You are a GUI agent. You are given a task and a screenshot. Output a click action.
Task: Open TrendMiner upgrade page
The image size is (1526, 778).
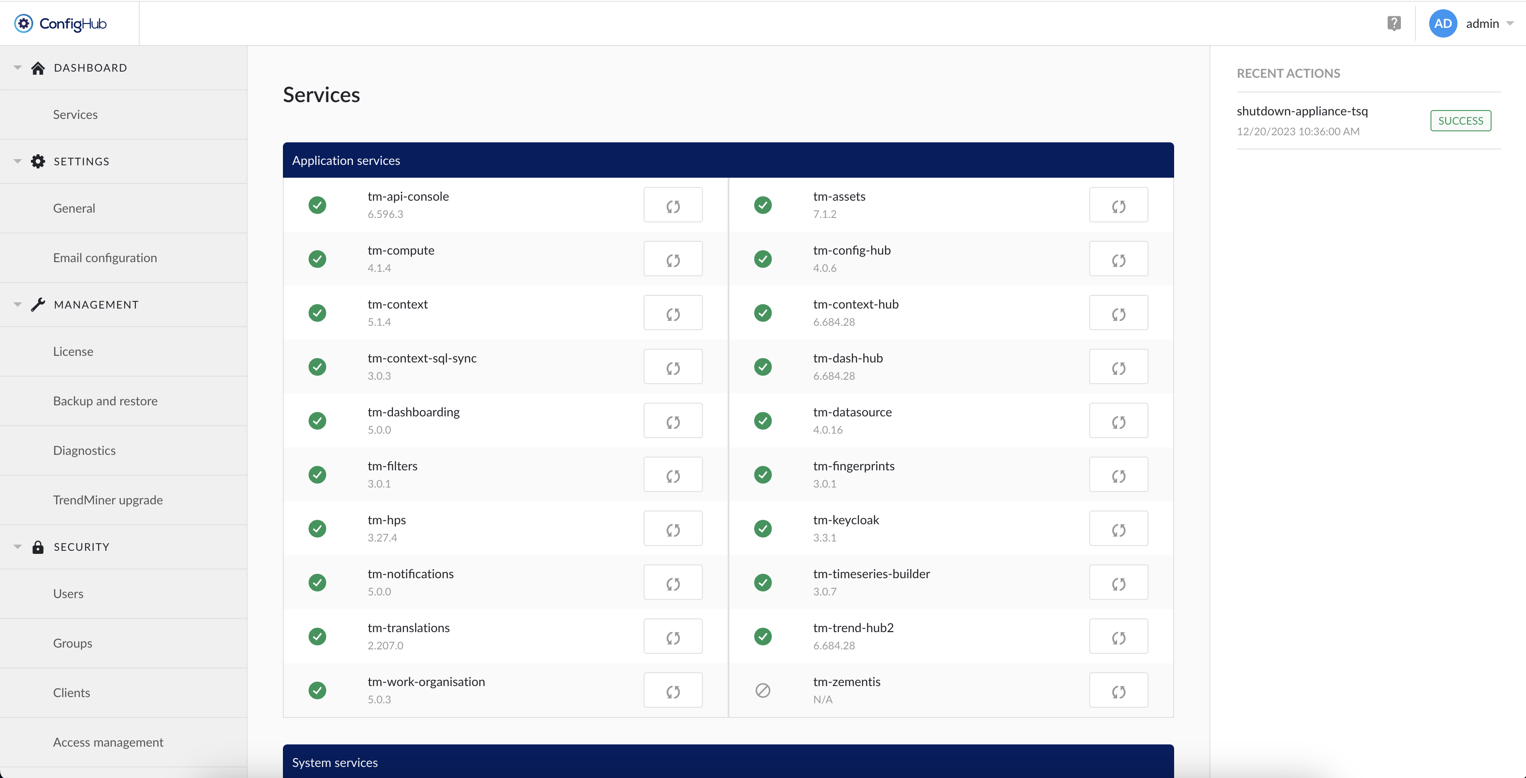coord(123,500)
